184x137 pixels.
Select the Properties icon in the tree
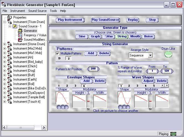click(x=9, y=17)
